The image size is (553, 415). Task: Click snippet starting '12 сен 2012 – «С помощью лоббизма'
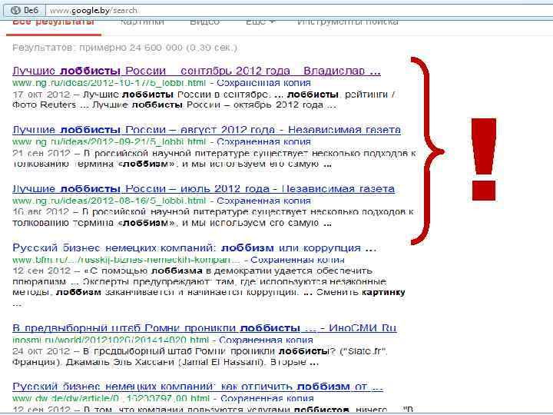point(209,287)
